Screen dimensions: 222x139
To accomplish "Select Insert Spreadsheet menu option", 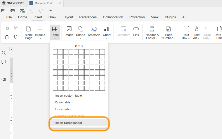I will point(69,123).
